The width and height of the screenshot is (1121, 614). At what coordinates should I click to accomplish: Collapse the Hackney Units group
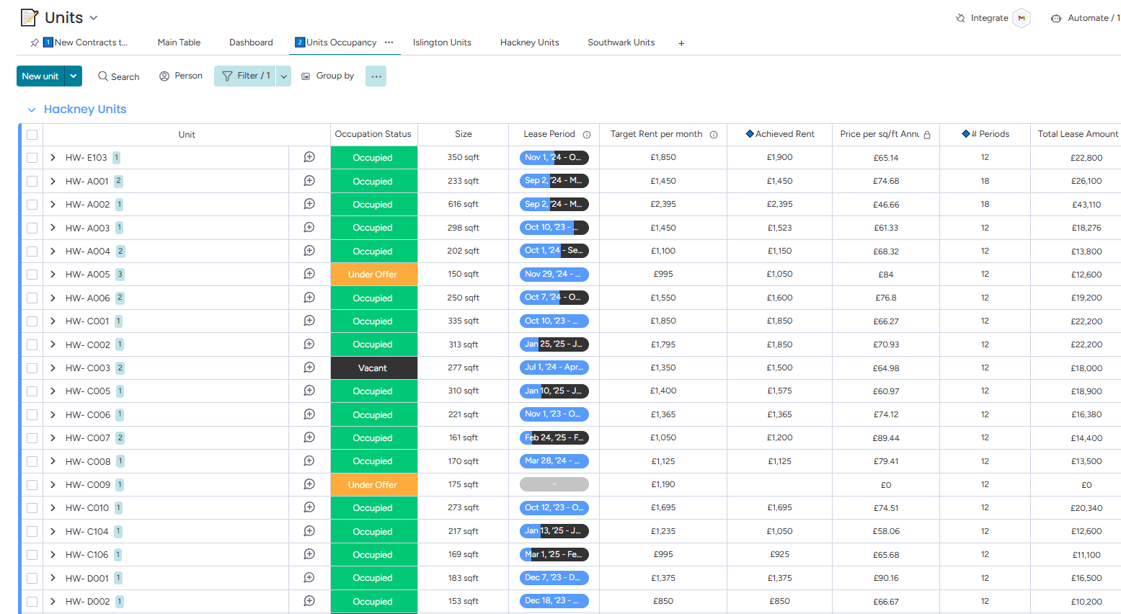pos(32,110)
